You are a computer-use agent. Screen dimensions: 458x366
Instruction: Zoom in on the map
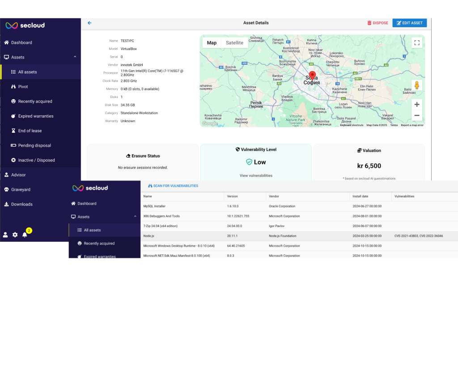coord(417,105)
